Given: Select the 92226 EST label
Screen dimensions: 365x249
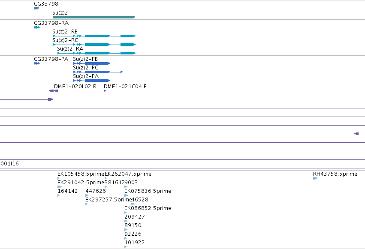Looking at the screenshot, I should [x=133, y=234].
